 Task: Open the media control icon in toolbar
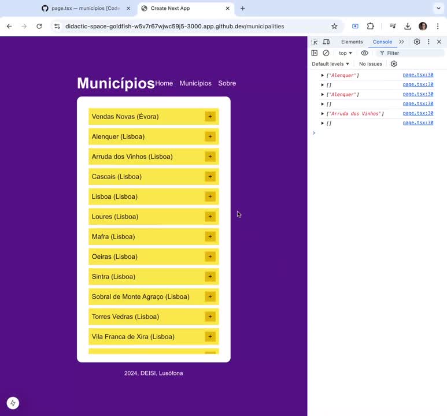(393, 26)
